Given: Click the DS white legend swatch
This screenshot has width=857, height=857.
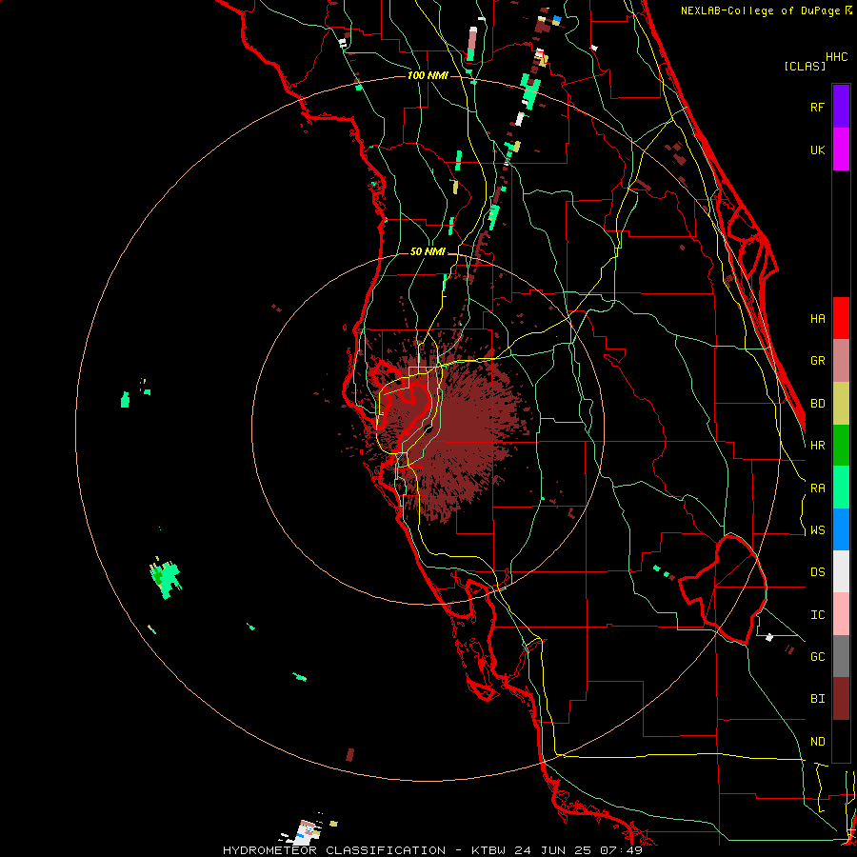Looking at the screenshot, I should (x=841, y=571).
